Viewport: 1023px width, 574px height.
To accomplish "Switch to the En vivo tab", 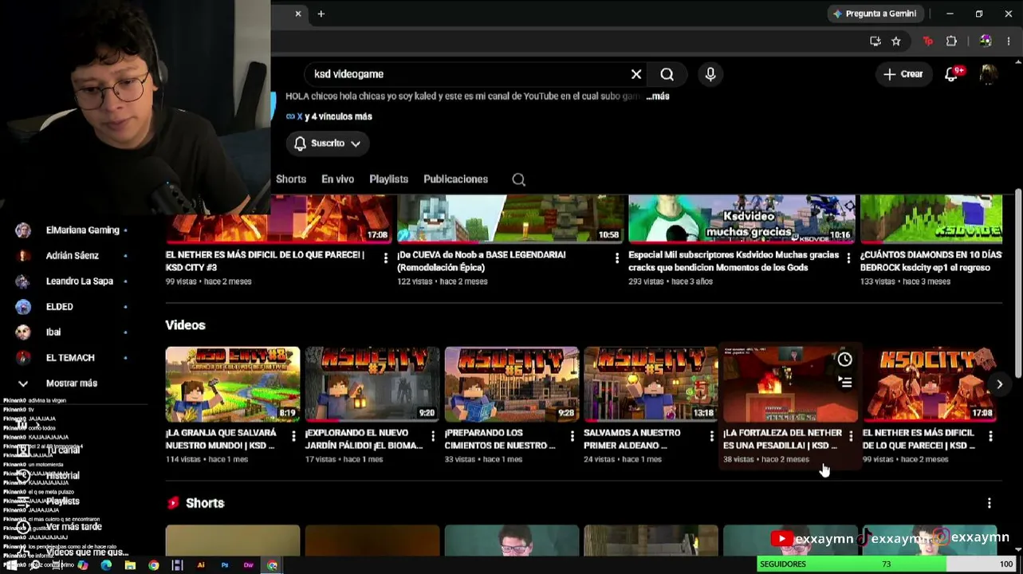I will click(x=337, y=179).
